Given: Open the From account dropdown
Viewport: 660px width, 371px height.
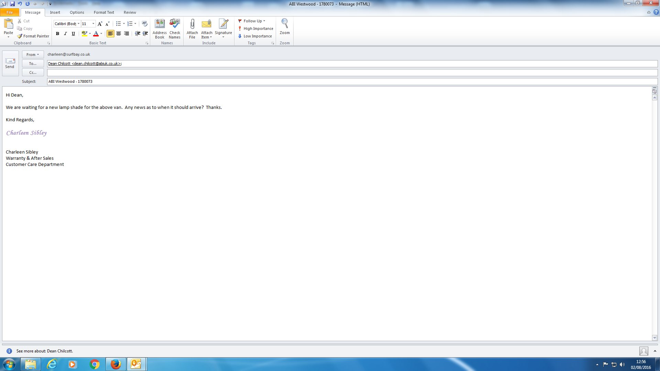Looking at the screenshot, I should (33, 55).
